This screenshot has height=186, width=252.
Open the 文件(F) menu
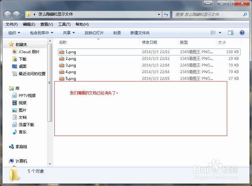[x=11, y=24]
